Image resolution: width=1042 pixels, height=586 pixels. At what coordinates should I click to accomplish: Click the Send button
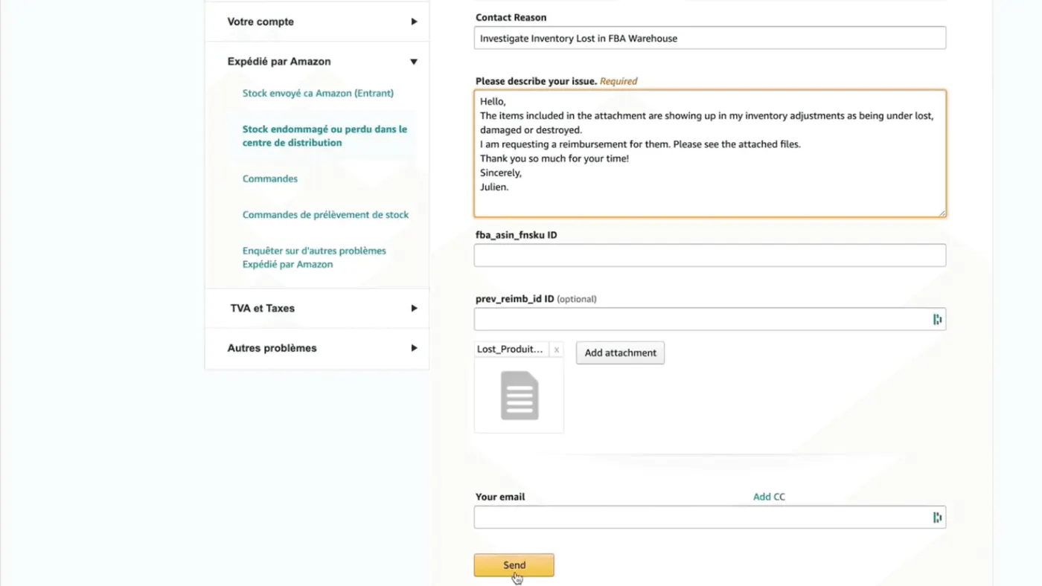pyautogui.click(x=514, y=565)
